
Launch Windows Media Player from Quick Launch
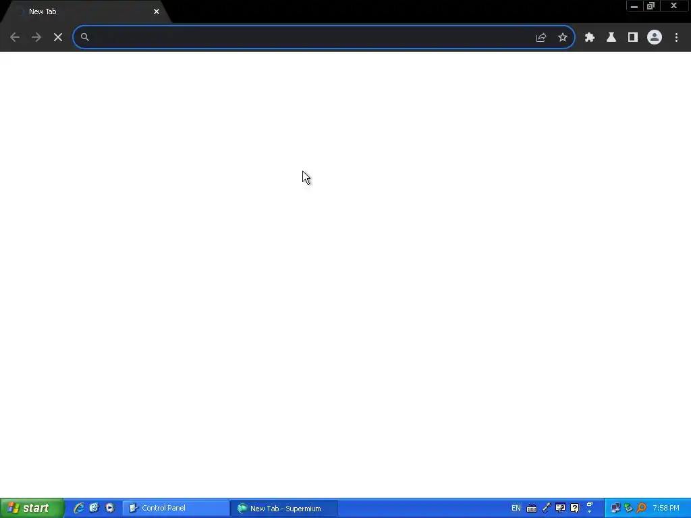[110, 509]
